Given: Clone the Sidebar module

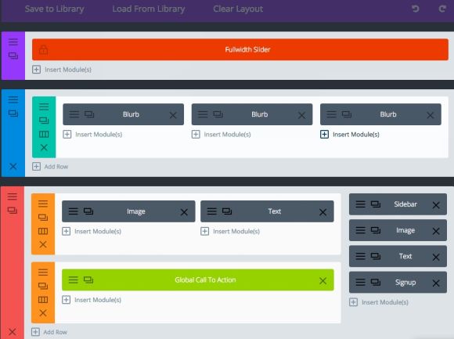Looking at the screenshot, I should pos(376,204).
